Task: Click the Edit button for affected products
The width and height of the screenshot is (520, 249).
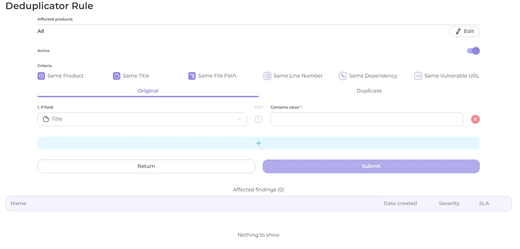Action: click(464, 31)
